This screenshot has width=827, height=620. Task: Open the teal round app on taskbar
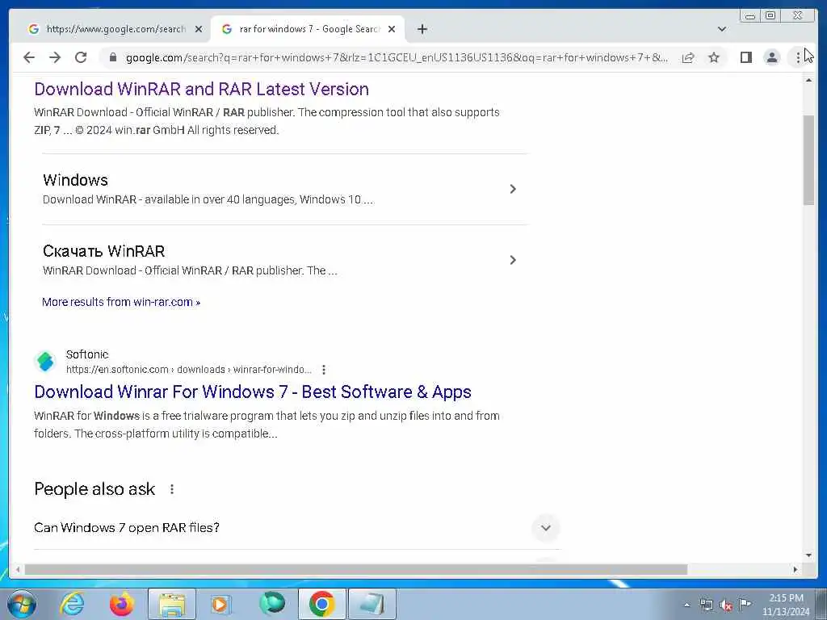click(x=272, y=604)
